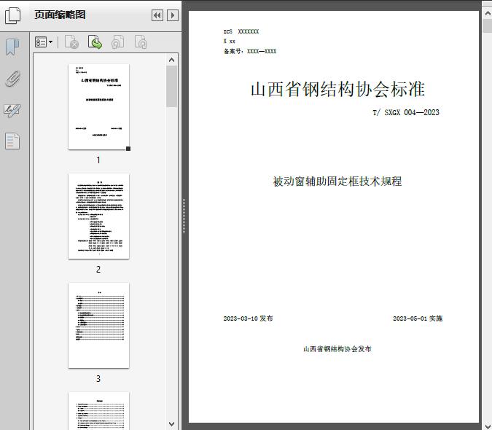The height and width of the screenshot is (430, 492).
Task: Open the thumbnail options dropdown menu
Action: [44, 42]
